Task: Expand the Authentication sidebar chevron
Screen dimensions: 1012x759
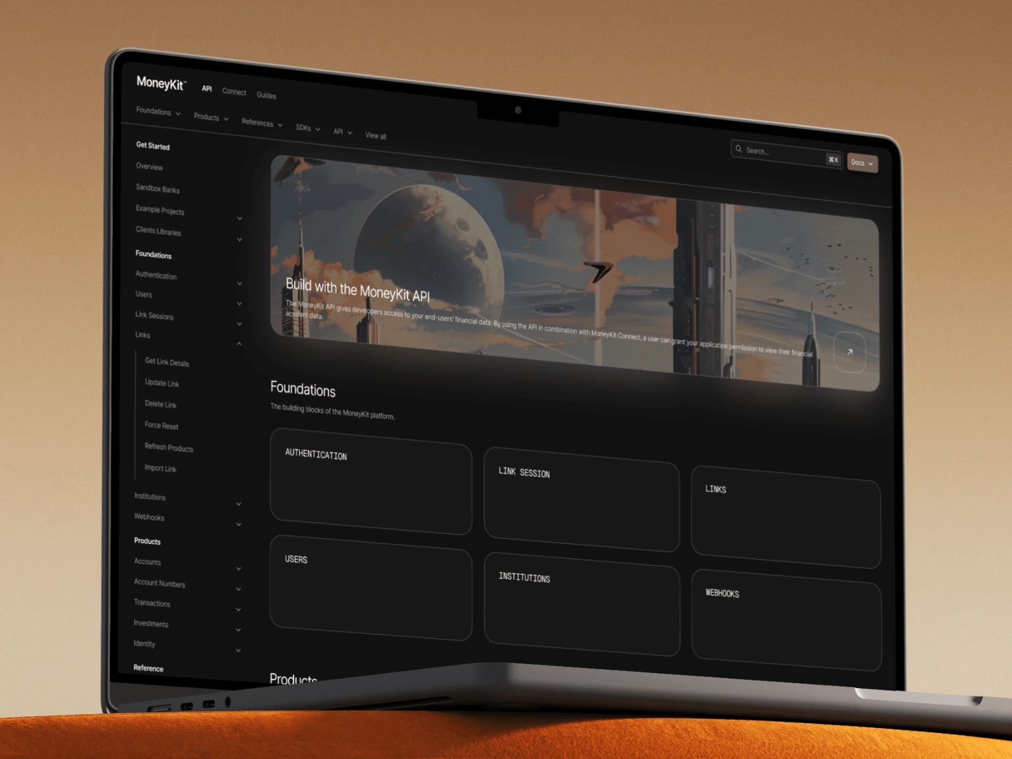Action: [x=240, y=283]
